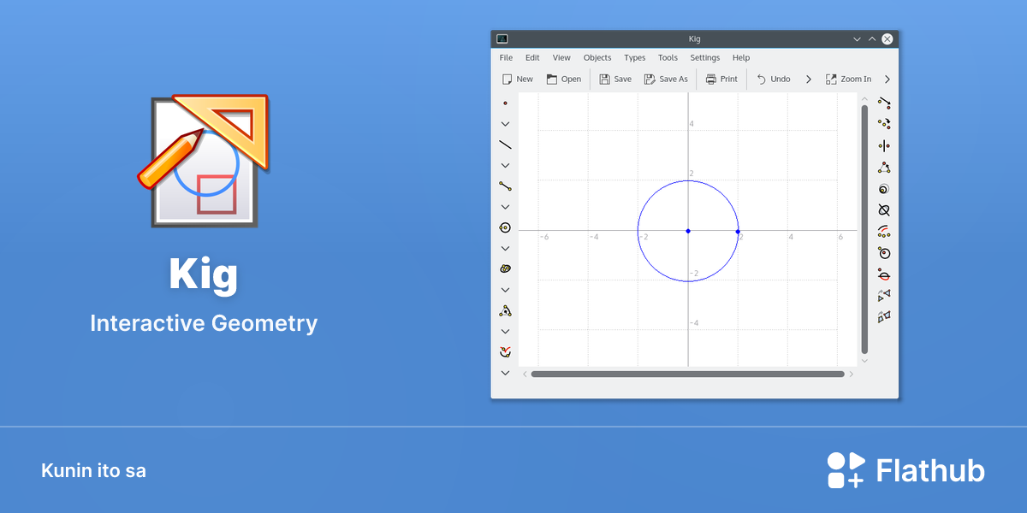
Task: Select the blue point on the circle's edge
Action: 738,231
